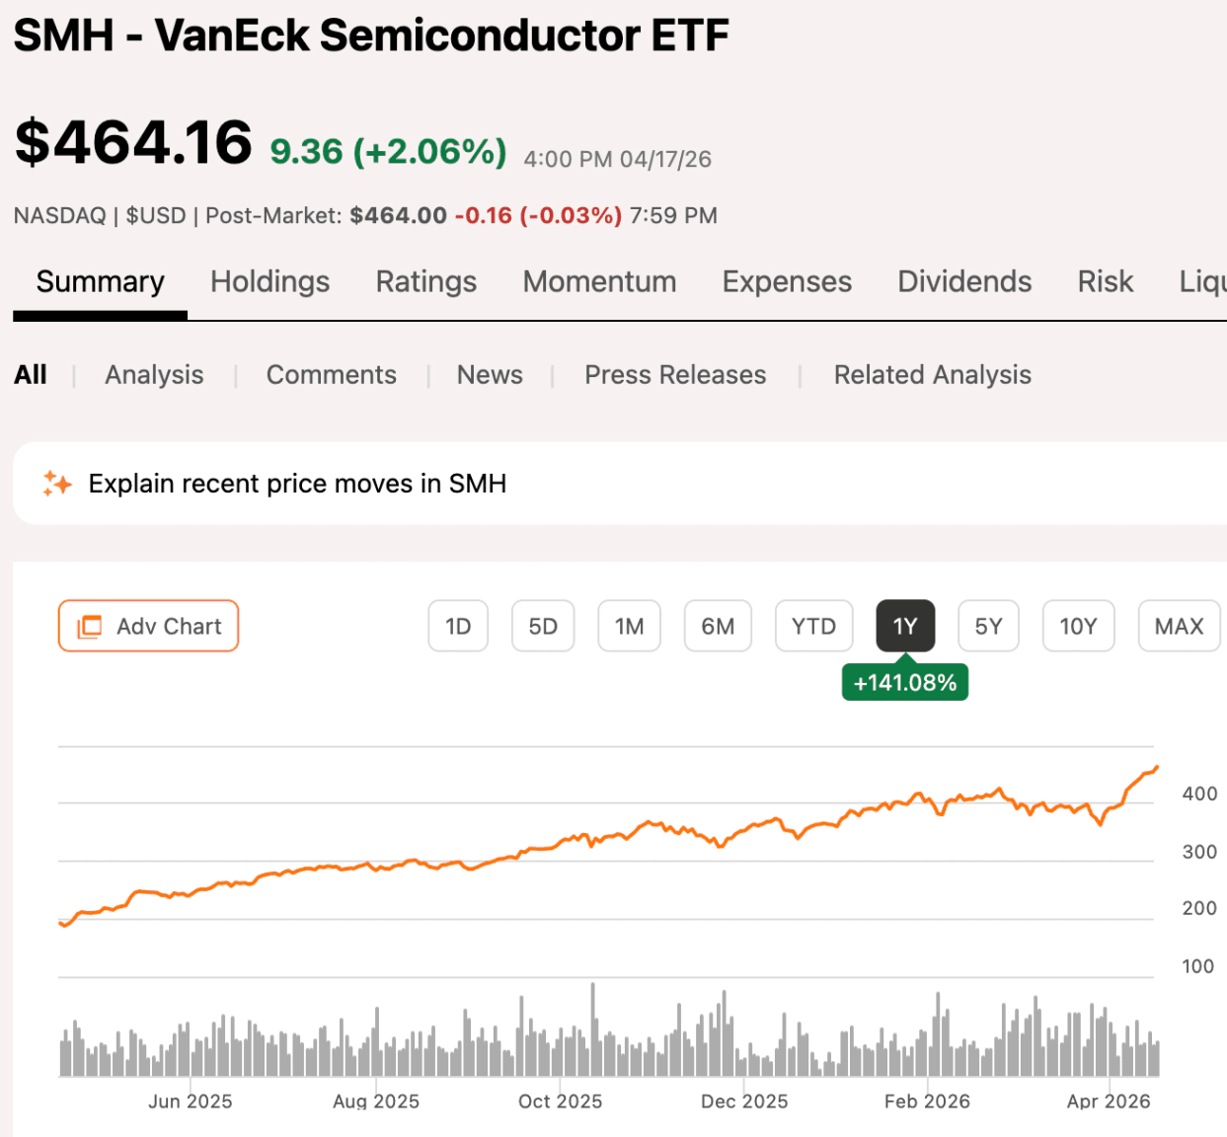Select the 5Y time range
1227x1137 pixels.
click(988, 627)
